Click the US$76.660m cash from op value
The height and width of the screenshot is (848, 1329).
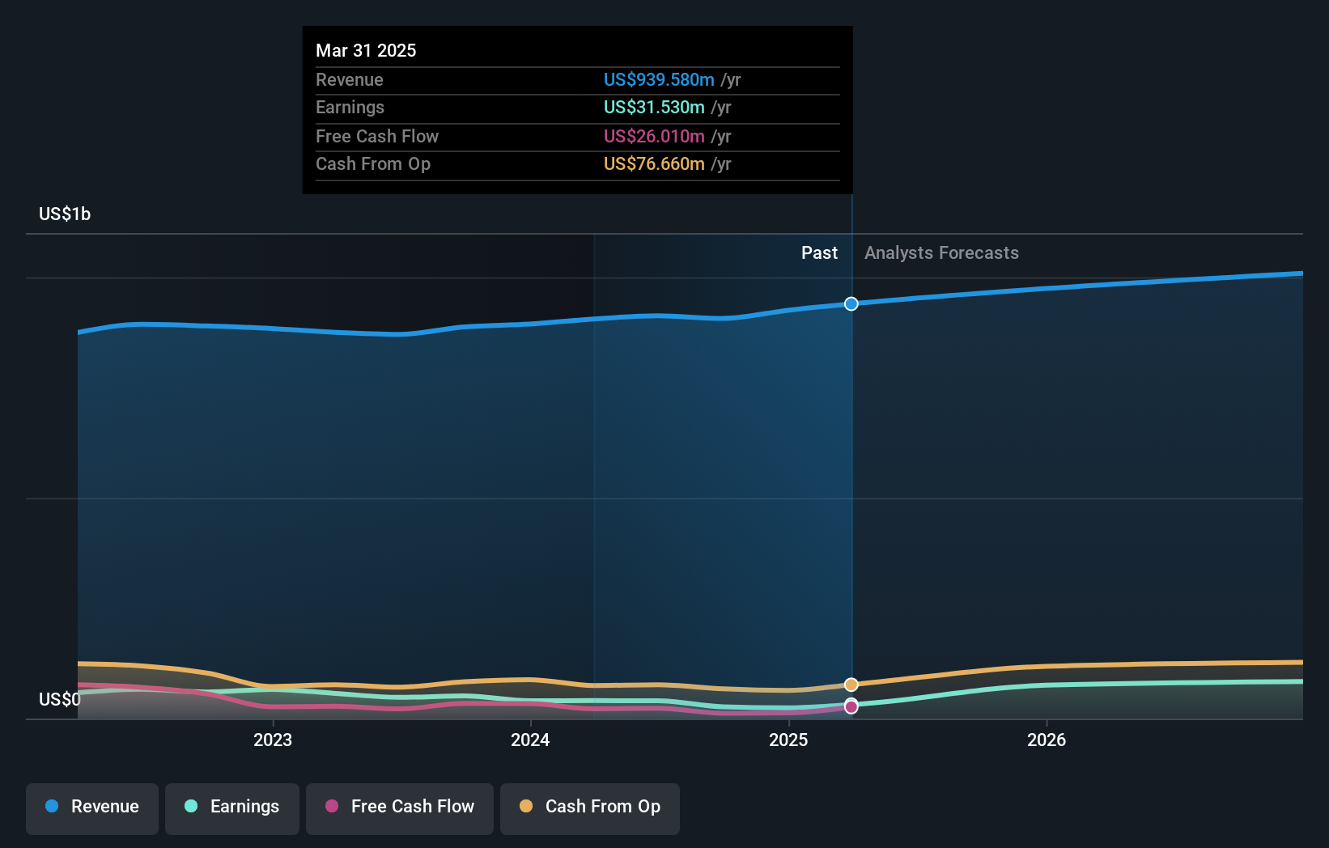654,164
